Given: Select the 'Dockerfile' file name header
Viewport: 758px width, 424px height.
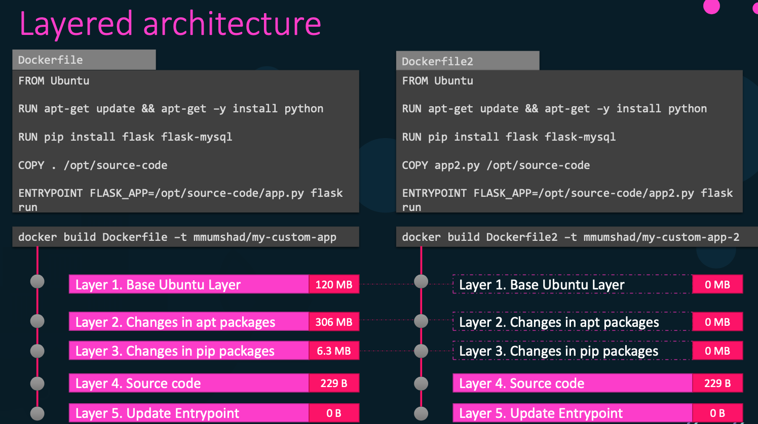Looking at the screenshot, I should 84,60.
